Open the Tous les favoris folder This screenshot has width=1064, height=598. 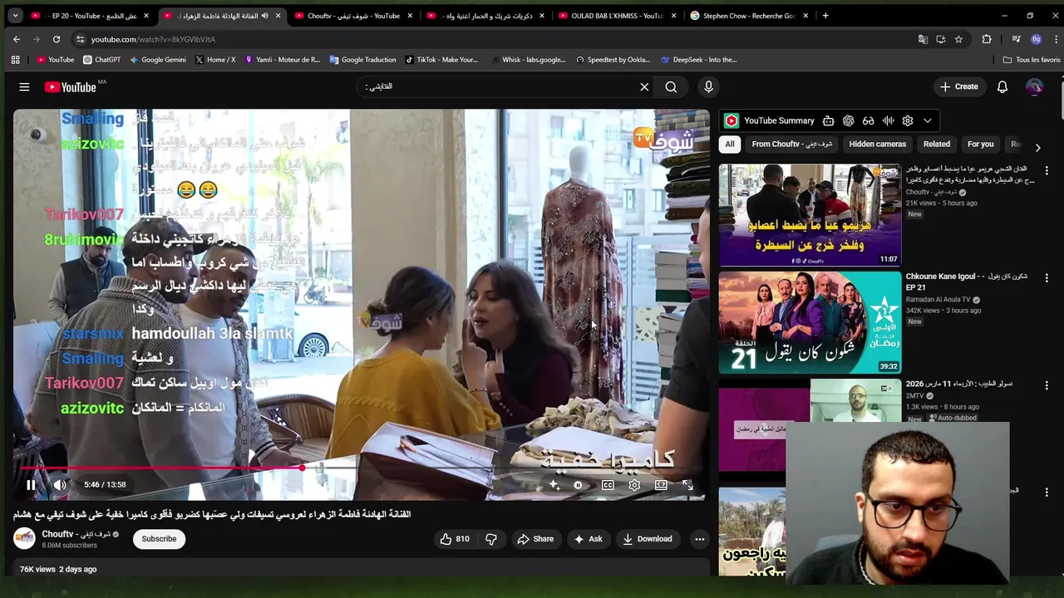[1032, 60]
